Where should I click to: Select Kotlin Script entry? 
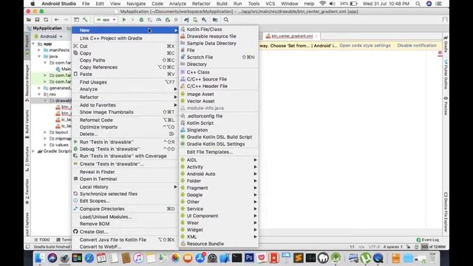[219, 123]
